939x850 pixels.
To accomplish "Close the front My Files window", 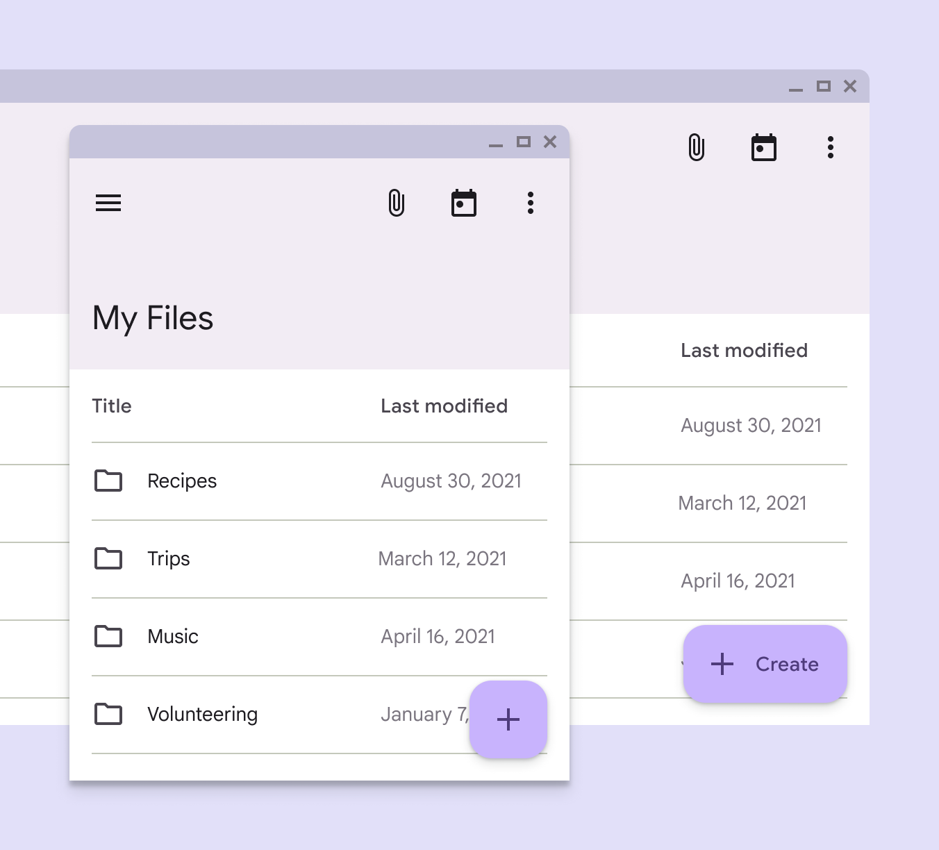I will [x=550, y=142].
